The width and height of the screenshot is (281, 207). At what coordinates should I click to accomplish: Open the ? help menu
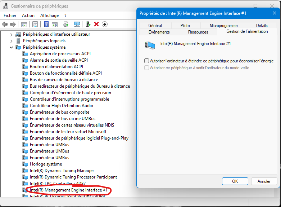point(65,16)
